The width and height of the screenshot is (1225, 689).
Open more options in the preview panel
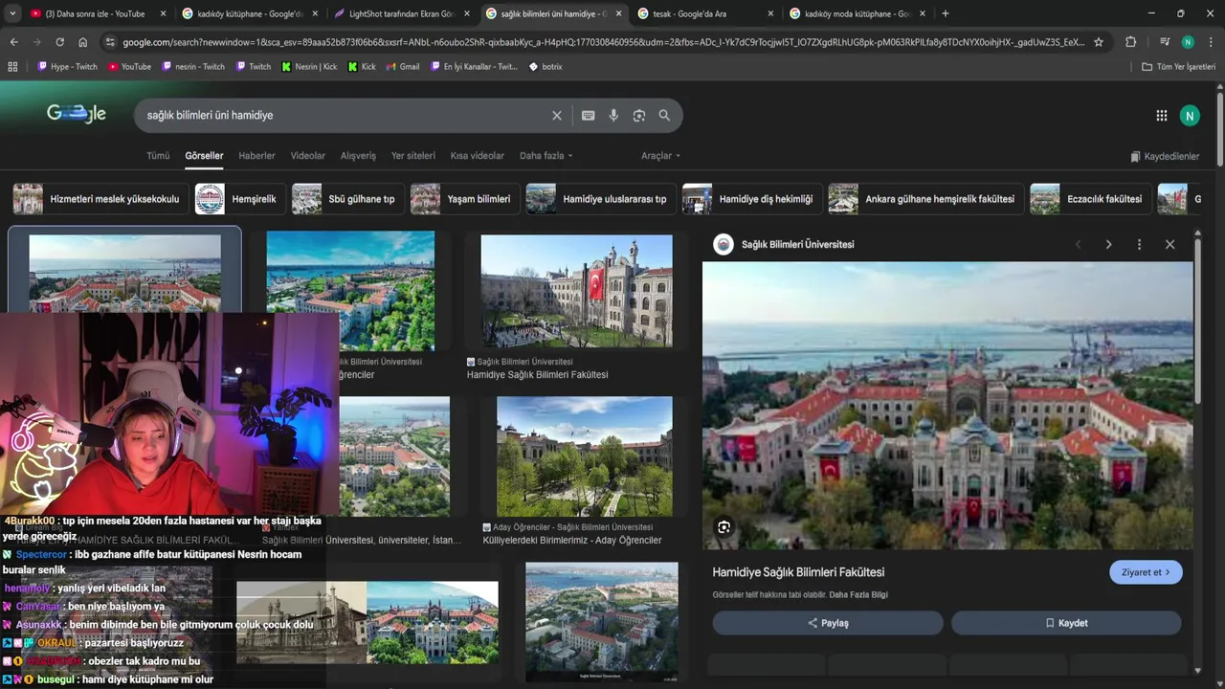(x=1139, y=245)
